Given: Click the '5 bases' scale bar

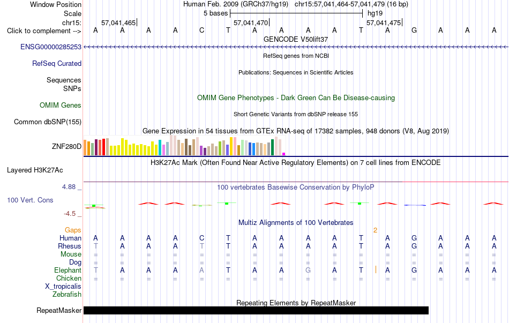Looking at the screenshot, I should coord(296,13).
